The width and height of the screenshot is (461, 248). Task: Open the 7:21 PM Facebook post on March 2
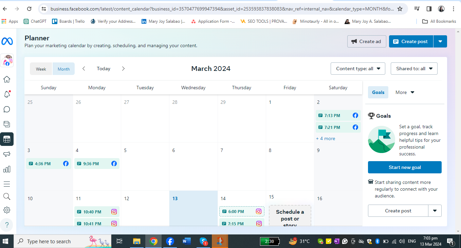[x=338, y=127]
